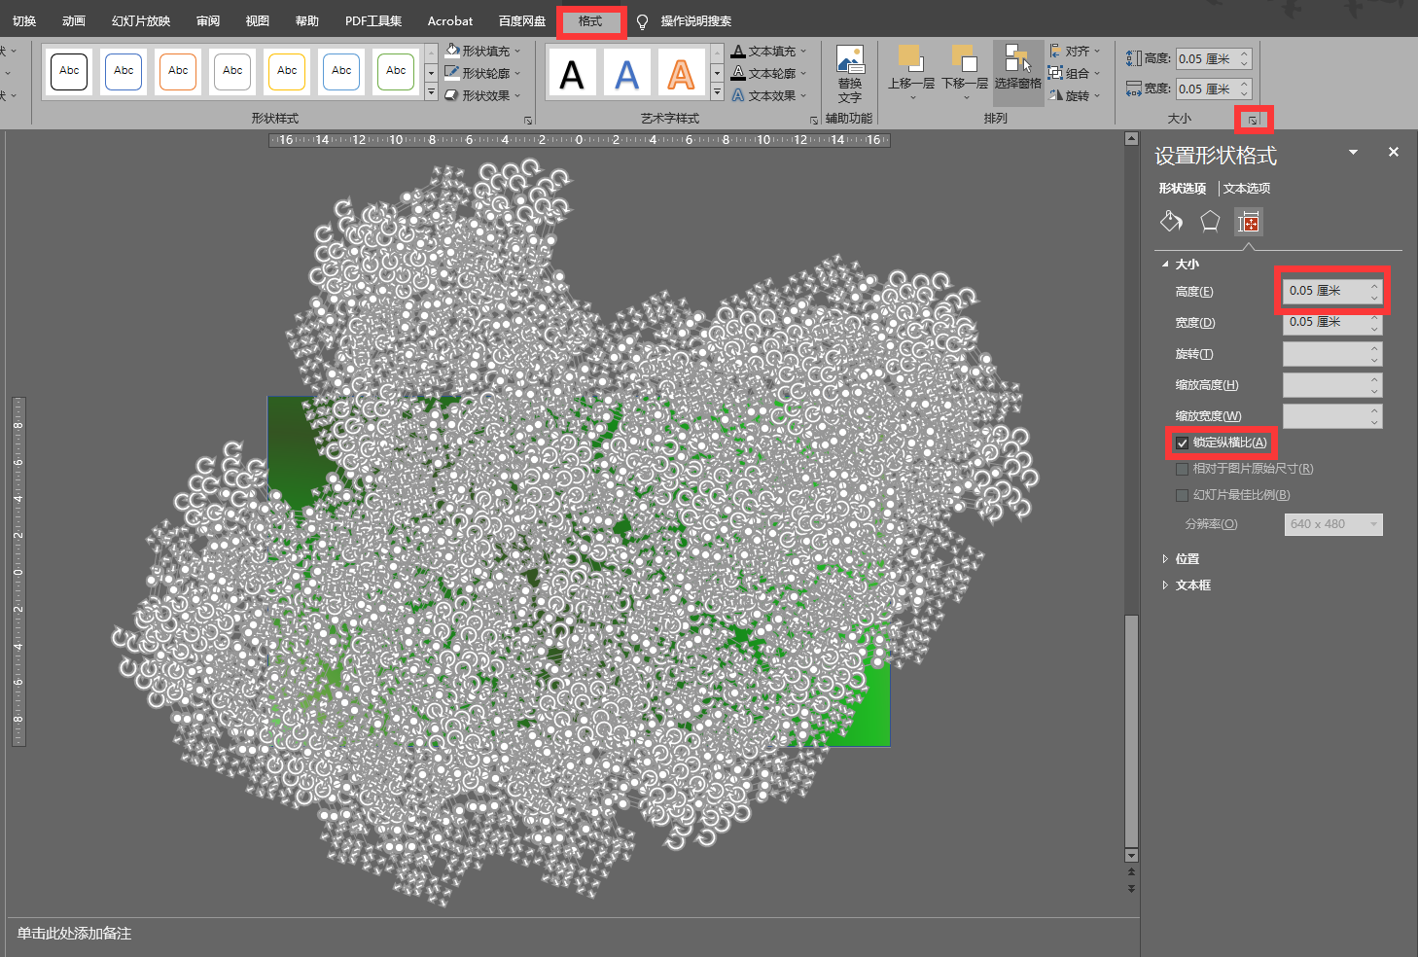1418x957 pixels.
Task: Switch to the 格式 ribbon tab
Action: (x=590, y=21)
